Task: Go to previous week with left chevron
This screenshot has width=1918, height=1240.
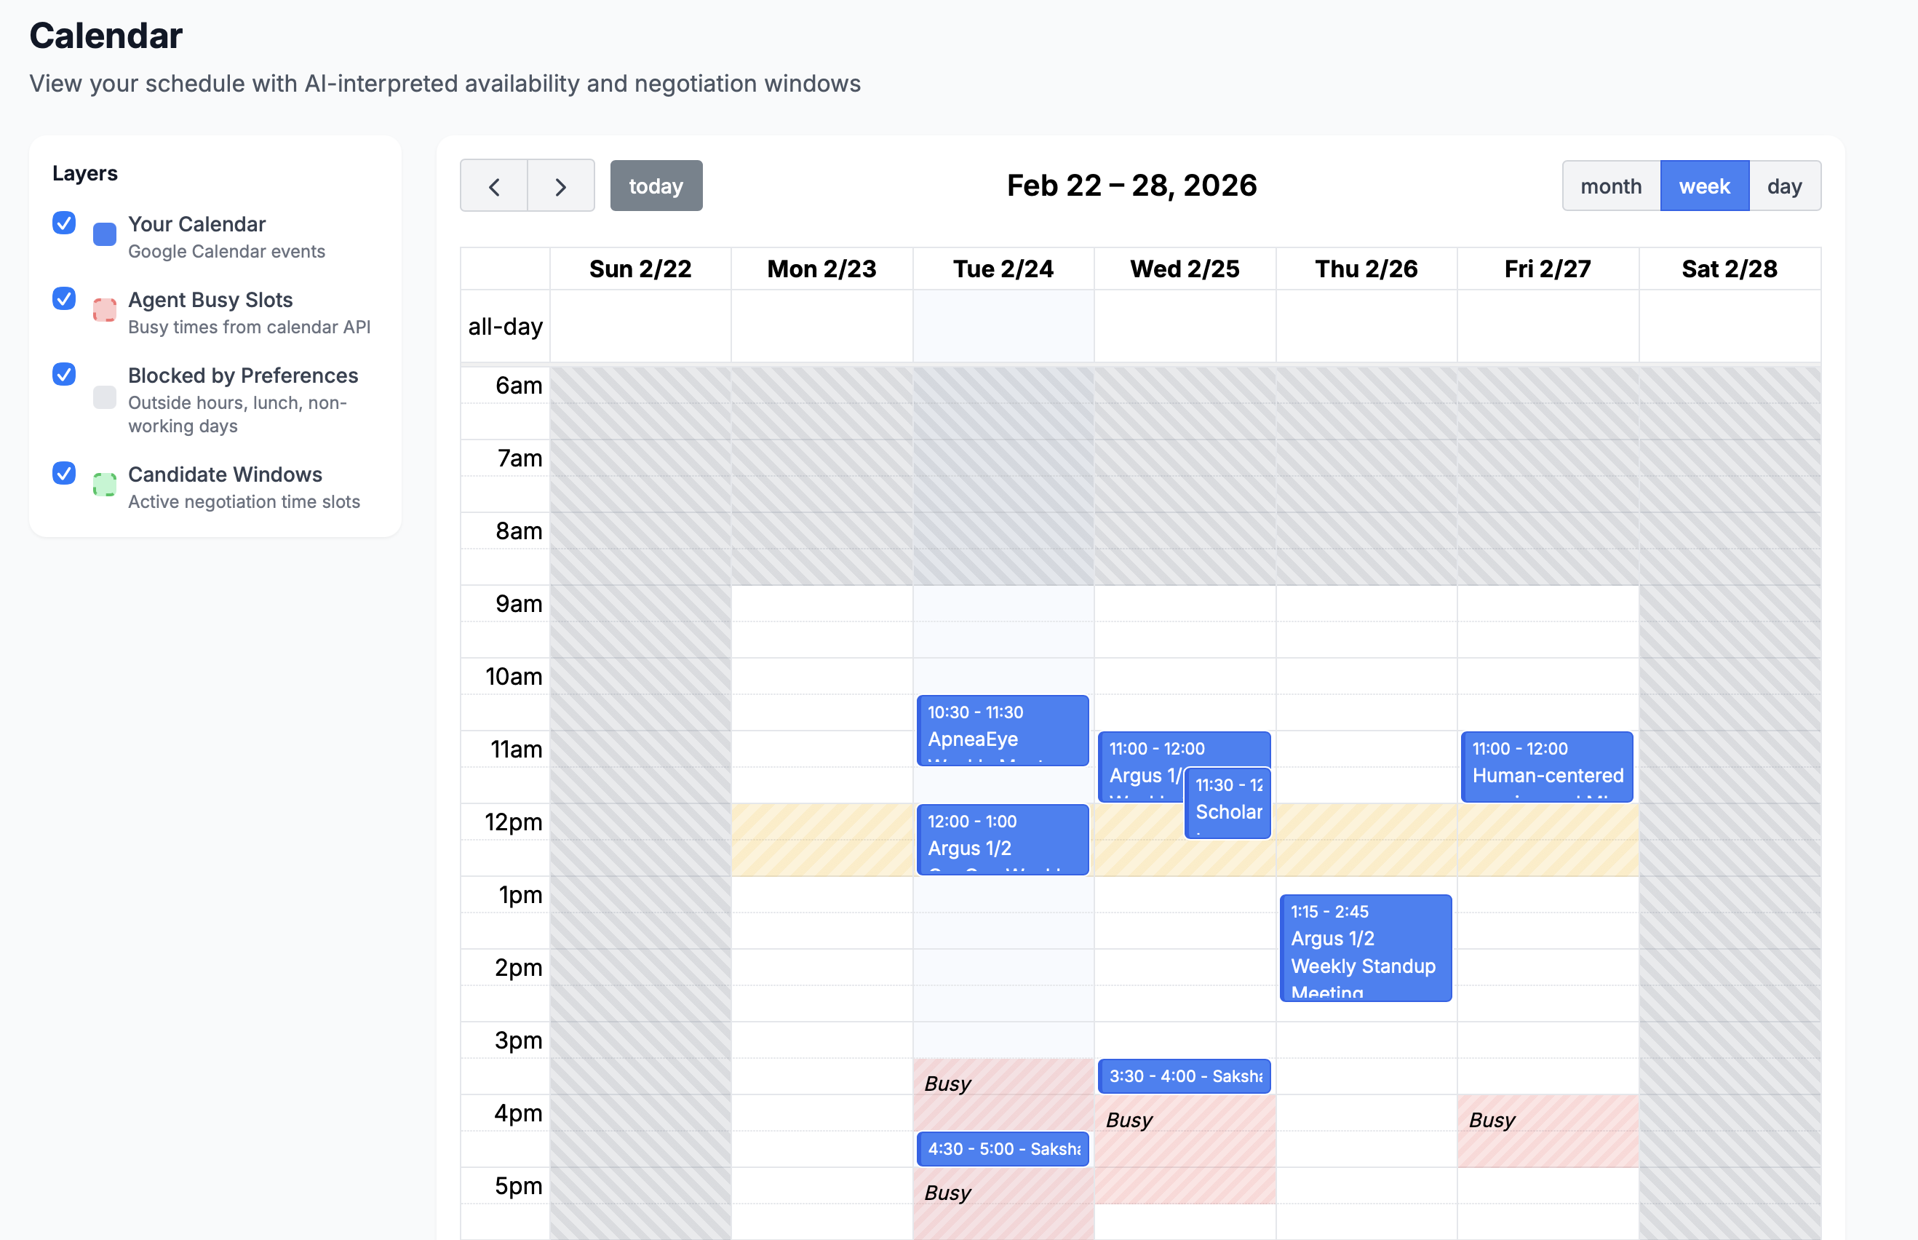Action: tap(493, 186)
